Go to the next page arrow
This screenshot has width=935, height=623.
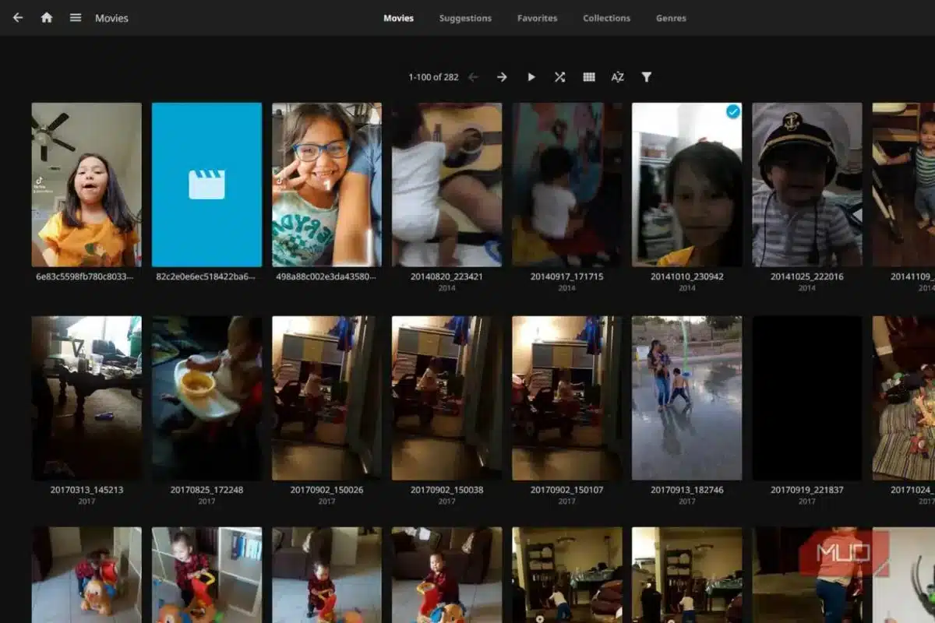click(x=502, y=77)
